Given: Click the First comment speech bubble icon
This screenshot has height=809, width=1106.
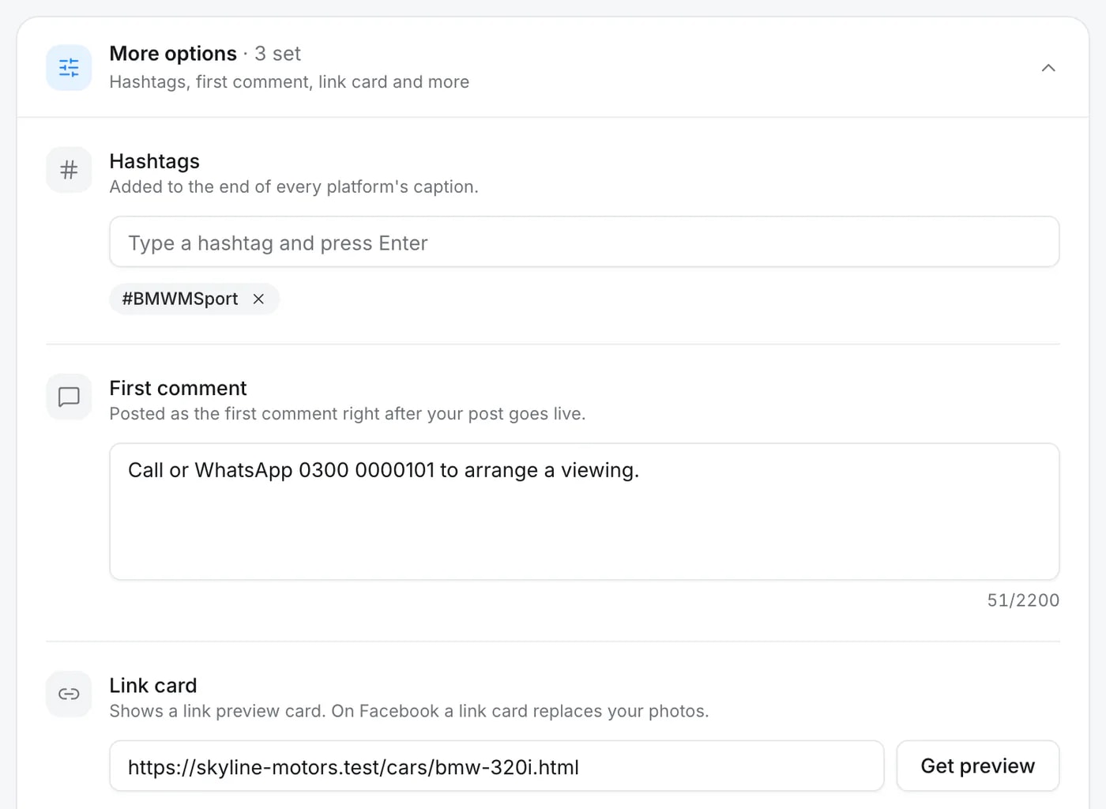Looking at the screenshot, I should [69, 397].
